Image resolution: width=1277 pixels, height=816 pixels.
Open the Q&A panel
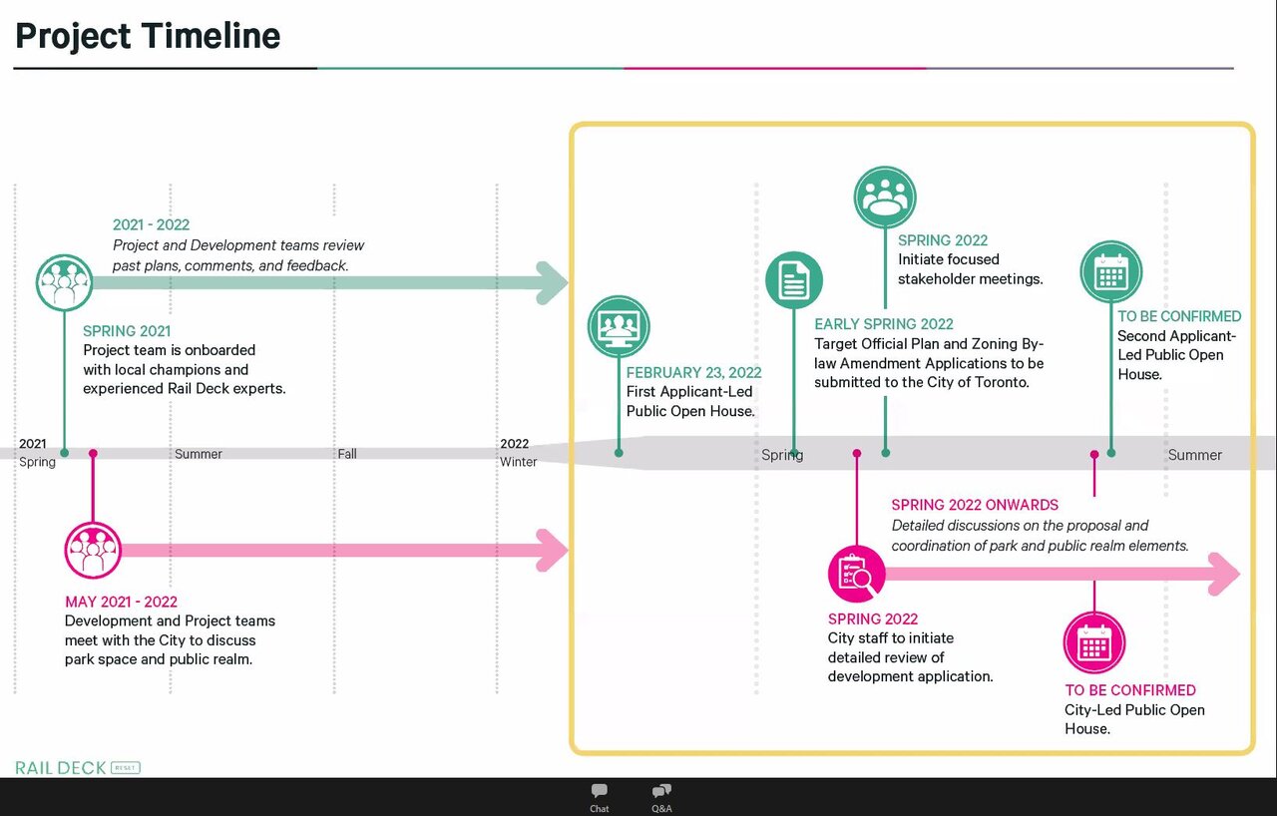coord(661,796)
